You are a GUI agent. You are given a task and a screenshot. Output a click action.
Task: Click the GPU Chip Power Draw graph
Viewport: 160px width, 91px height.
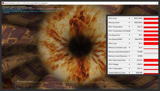(151, 60)
